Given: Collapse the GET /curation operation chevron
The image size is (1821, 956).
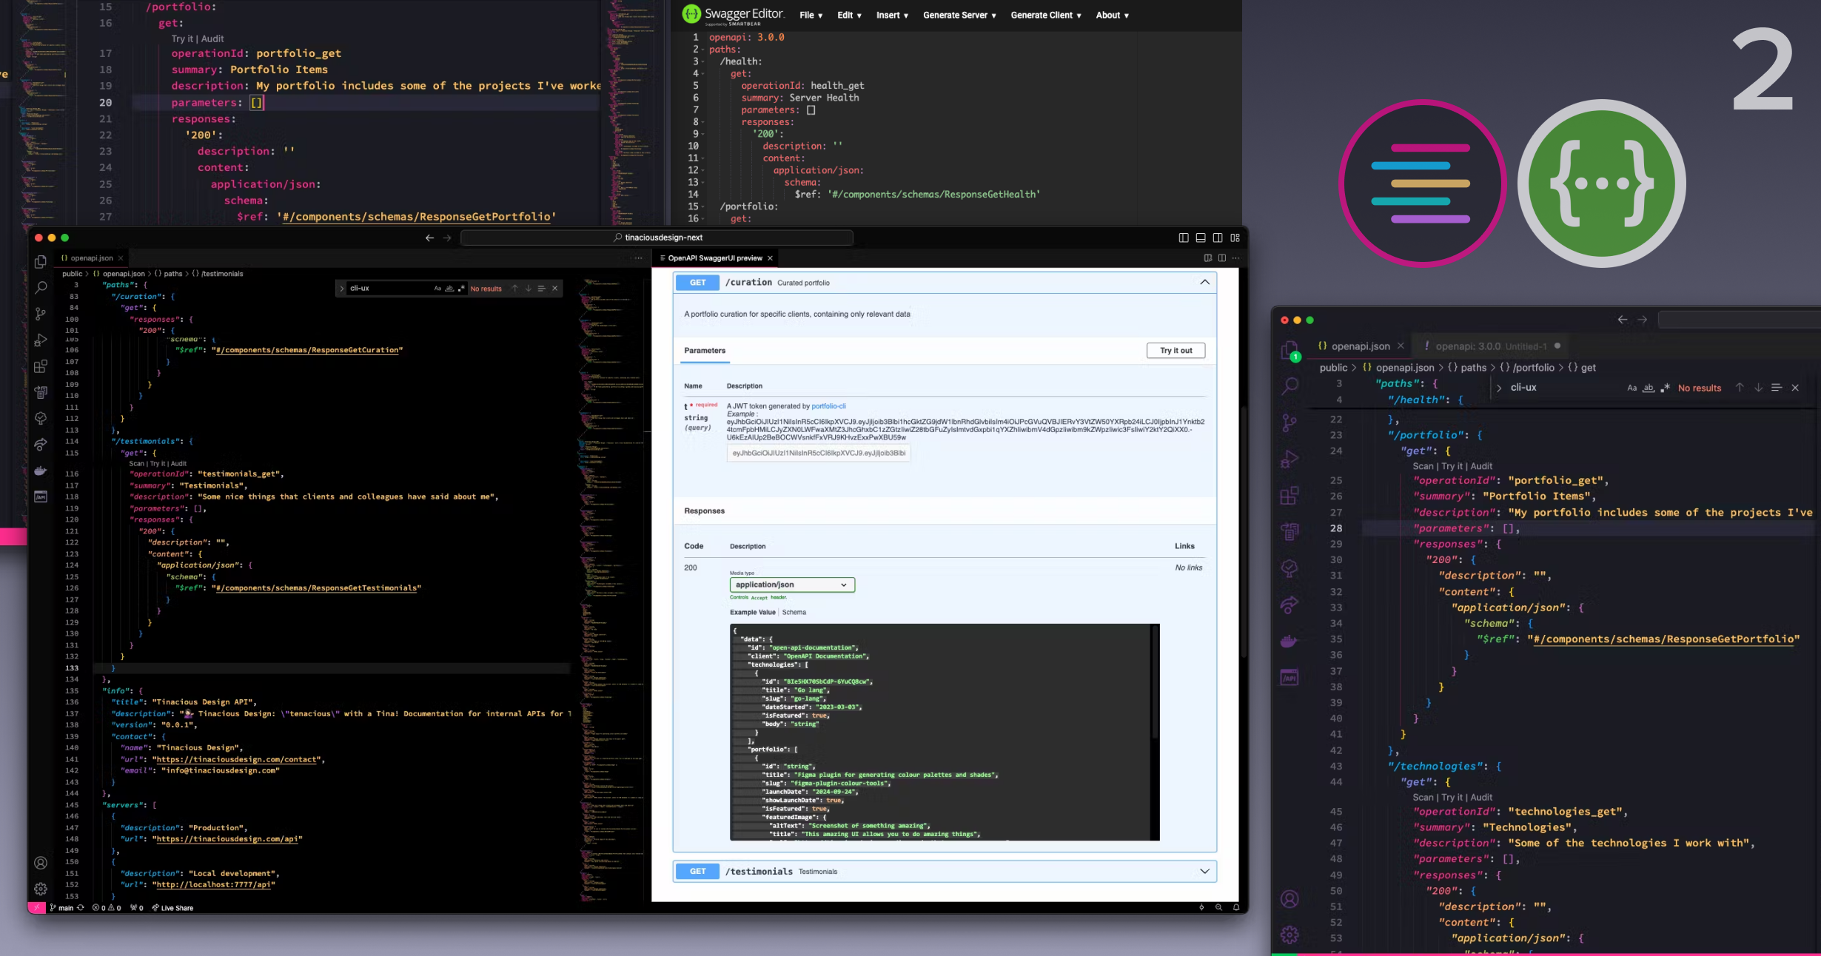Looking at the screenshot, I should [x=1204, y=283].
